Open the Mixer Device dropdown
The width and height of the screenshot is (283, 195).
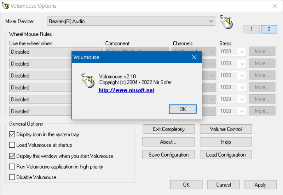click(131, 21)
